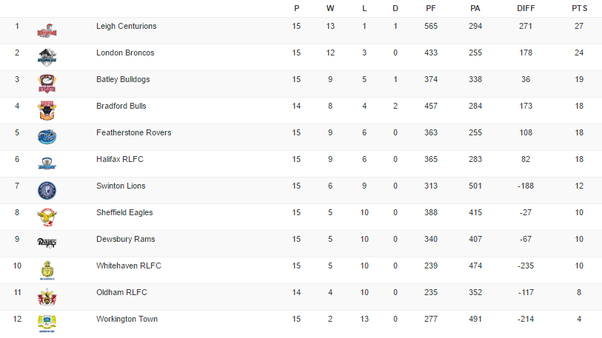Click the Swinton Lions team logo

(47, 190)
